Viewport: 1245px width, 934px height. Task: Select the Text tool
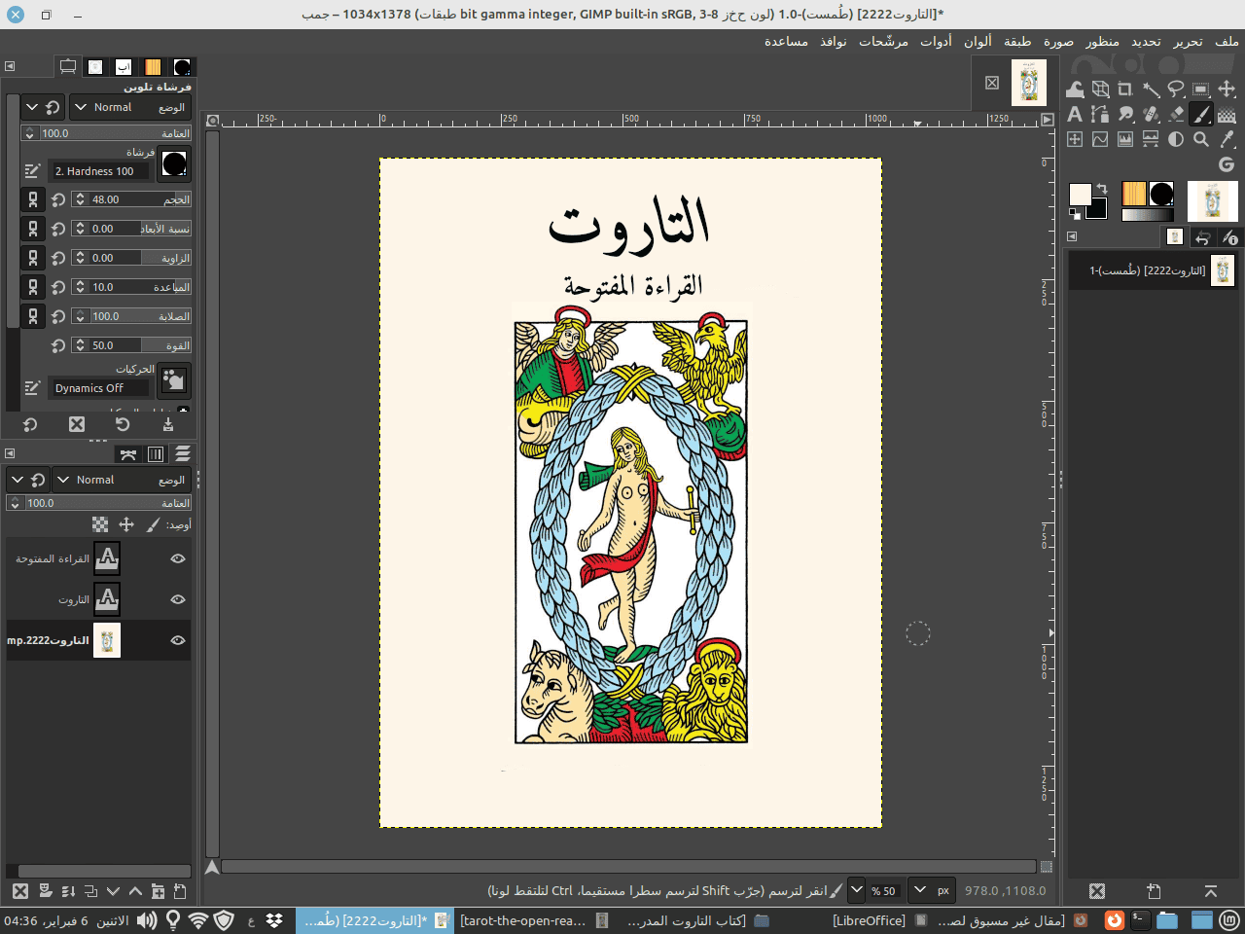[1075, 114]
